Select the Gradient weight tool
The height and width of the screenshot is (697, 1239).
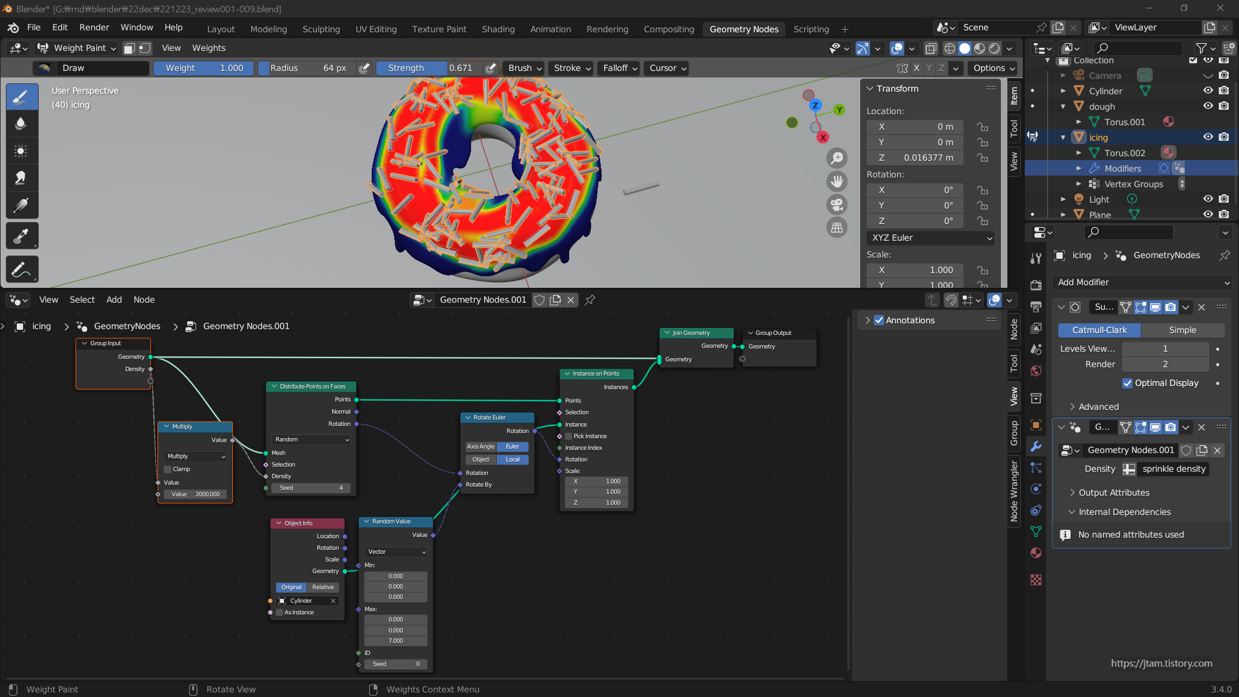(21, 206)
